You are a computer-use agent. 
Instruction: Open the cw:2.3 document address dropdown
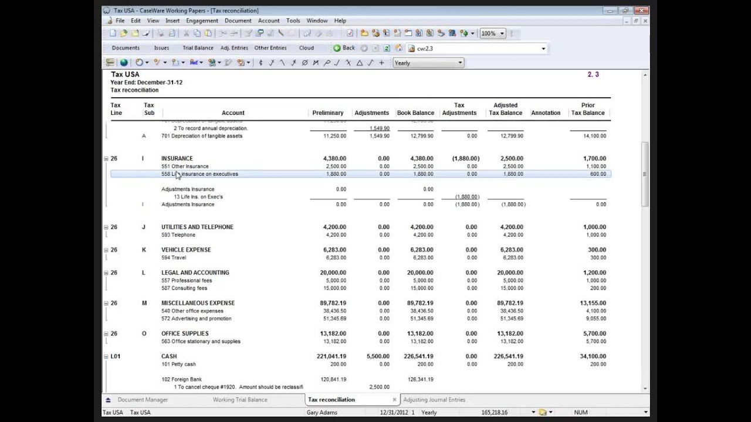543,49
